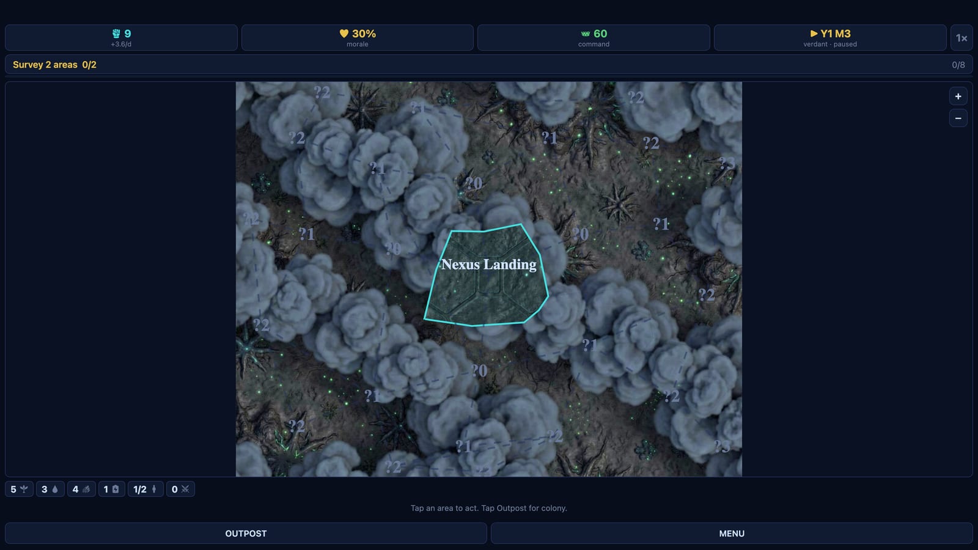Zoom in the map with the plus button
Screen dimensions: 978x550
click(958, 97)
